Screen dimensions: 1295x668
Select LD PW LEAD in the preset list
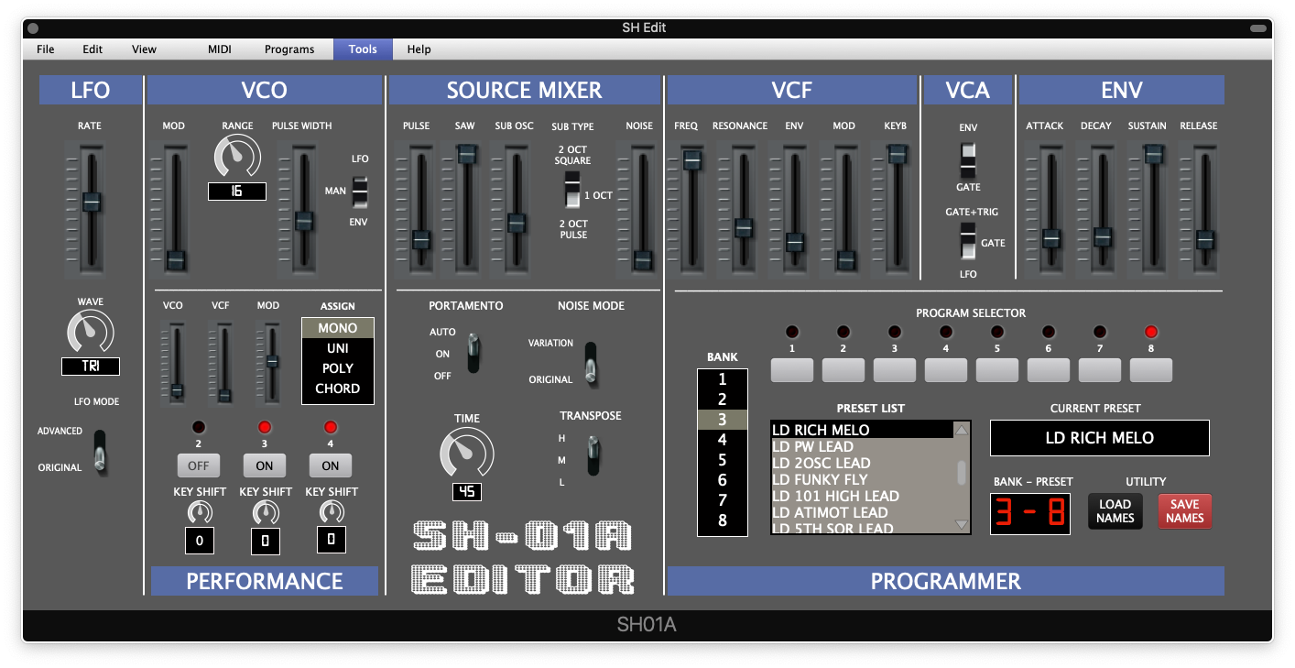(863, 446)
